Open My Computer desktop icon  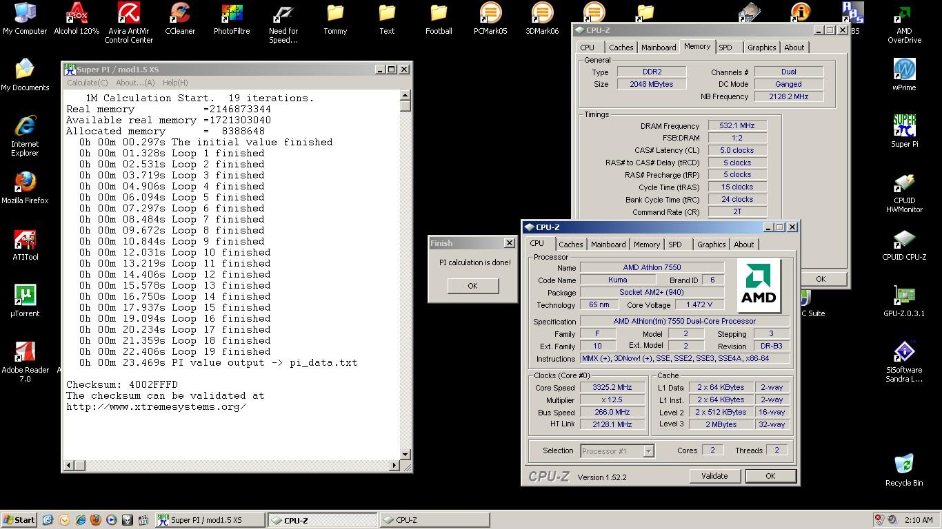point(25,19)
